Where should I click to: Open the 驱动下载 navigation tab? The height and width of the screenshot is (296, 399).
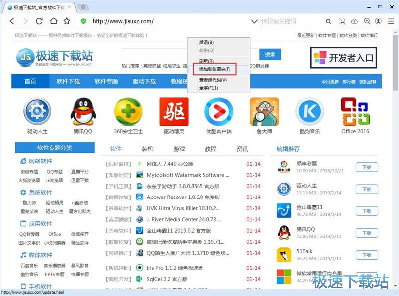coord(144,81)
